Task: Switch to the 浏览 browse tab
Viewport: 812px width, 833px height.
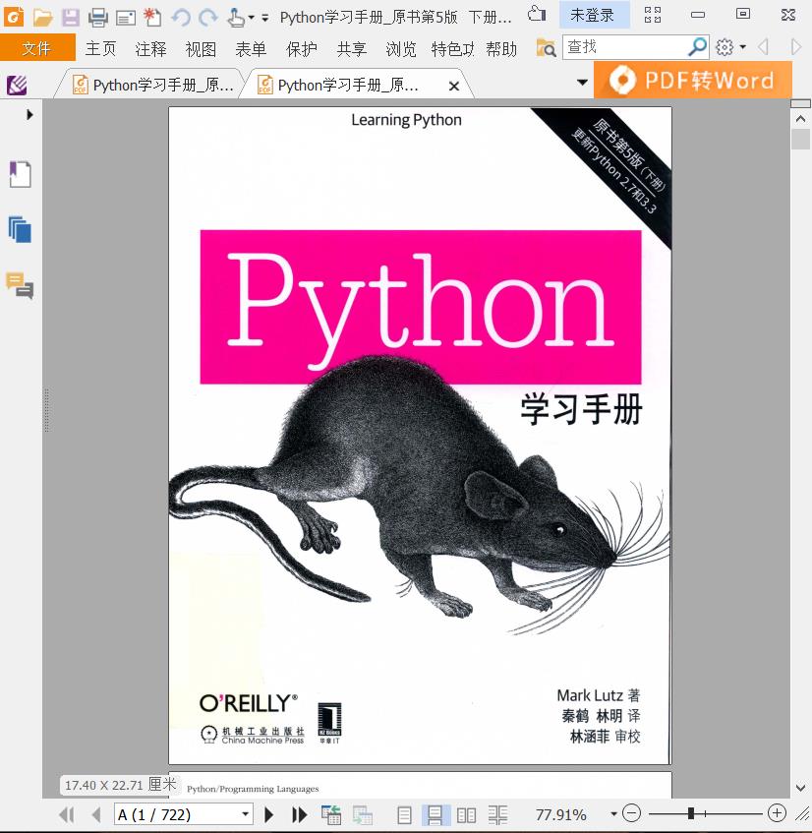Action: (401, 49)
